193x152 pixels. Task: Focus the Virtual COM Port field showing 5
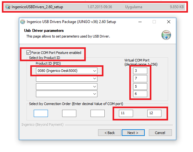coord(140,86)
